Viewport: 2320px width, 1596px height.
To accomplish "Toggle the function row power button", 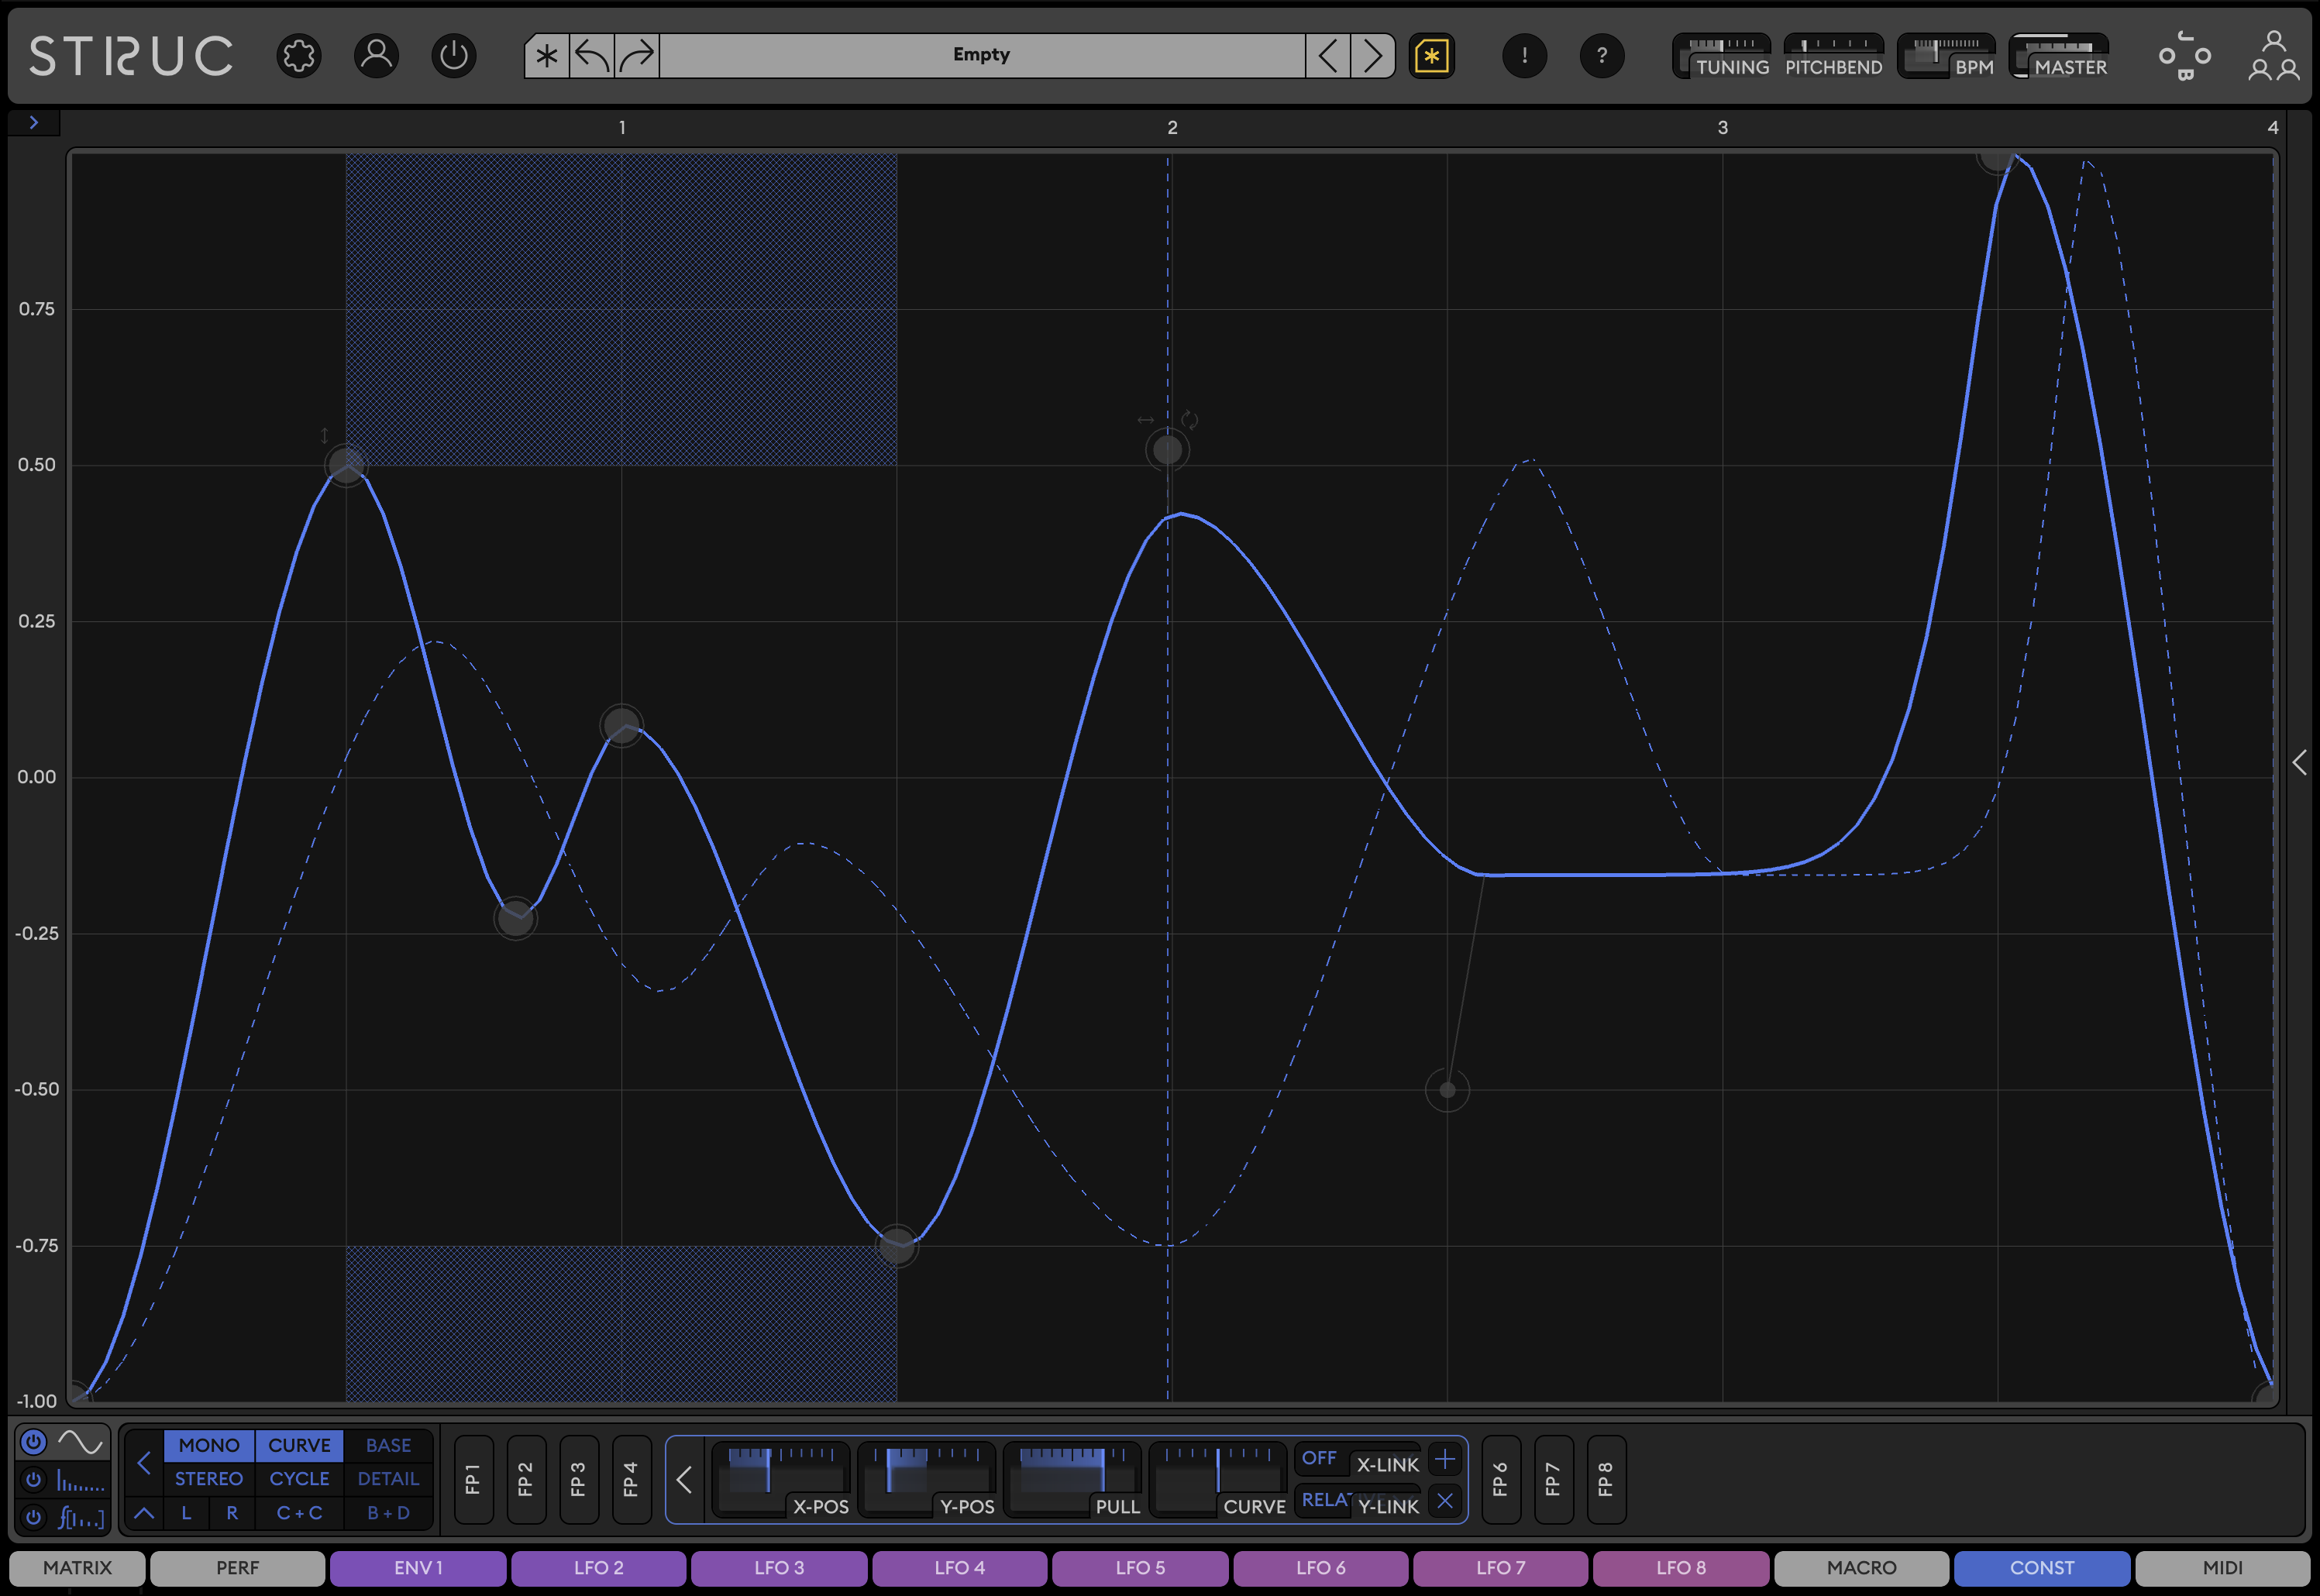I will 33,1517.
